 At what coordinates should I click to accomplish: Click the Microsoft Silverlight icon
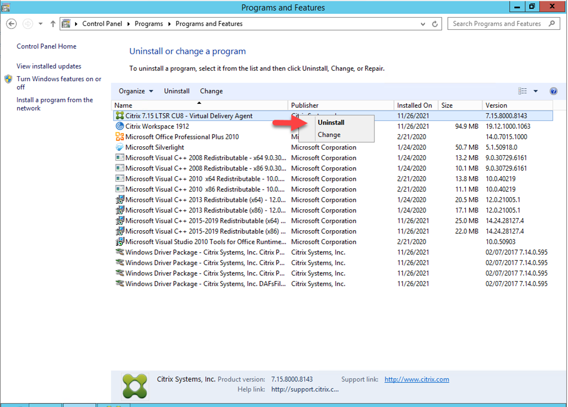119,147
